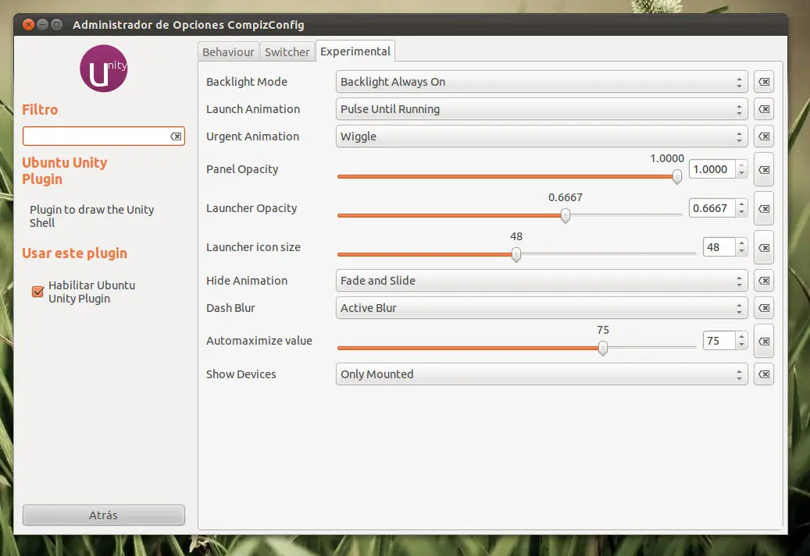
Task: Click the Dash Blur label
Action: click(230, 308)
